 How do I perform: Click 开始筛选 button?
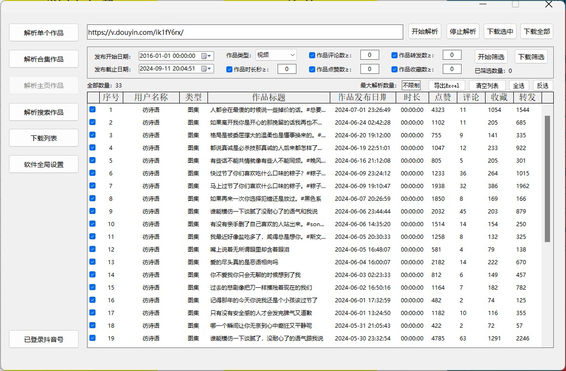pos(491,57)
